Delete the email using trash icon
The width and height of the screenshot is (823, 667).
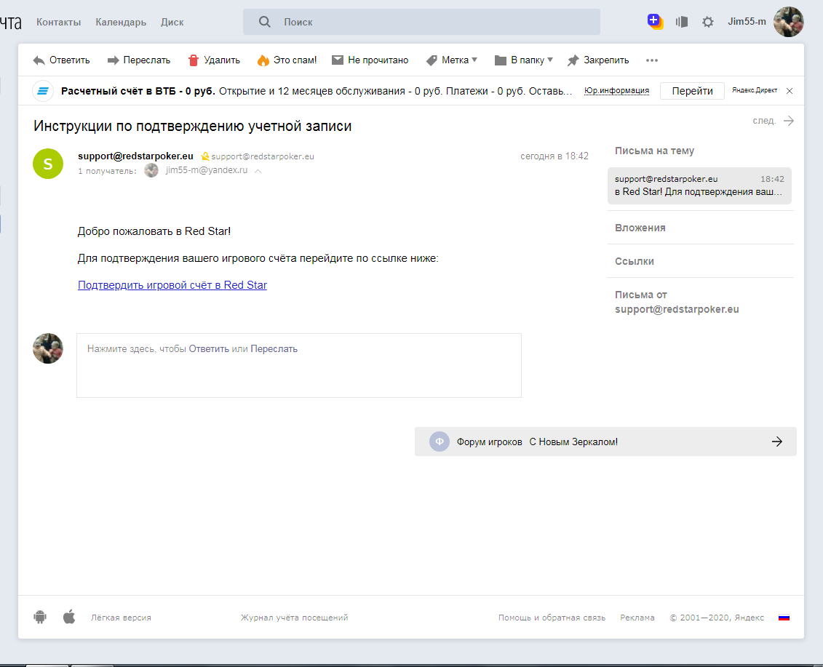coord(194,60)
